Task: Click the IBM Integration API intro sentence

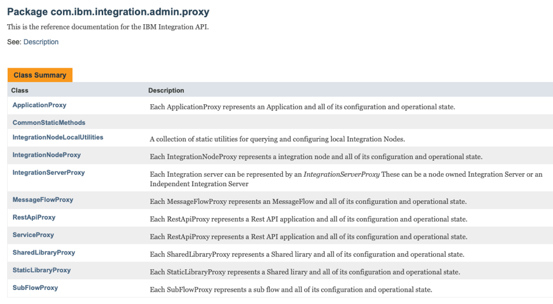Action: point(108,27)
